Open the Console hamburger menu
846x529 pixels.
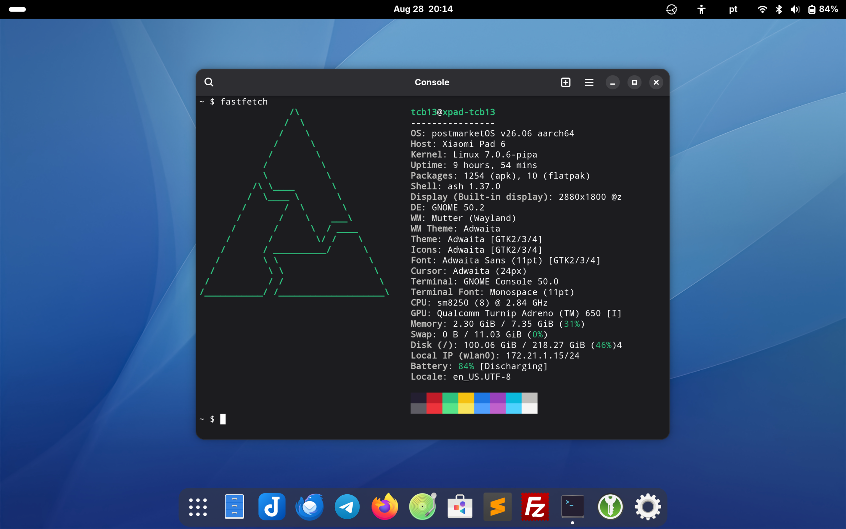coord(589,82)
